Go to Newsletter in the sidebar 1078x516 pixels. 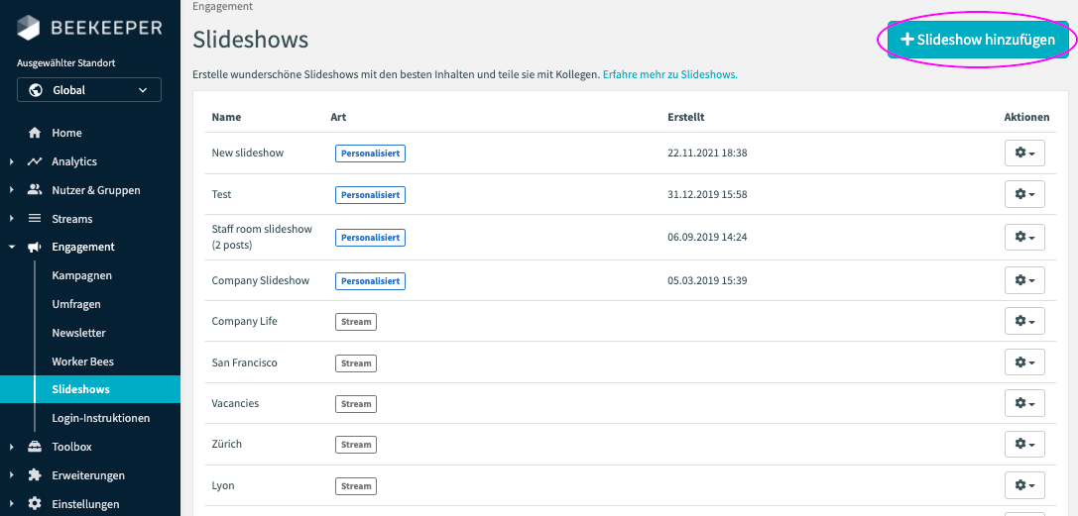point(79,333)
